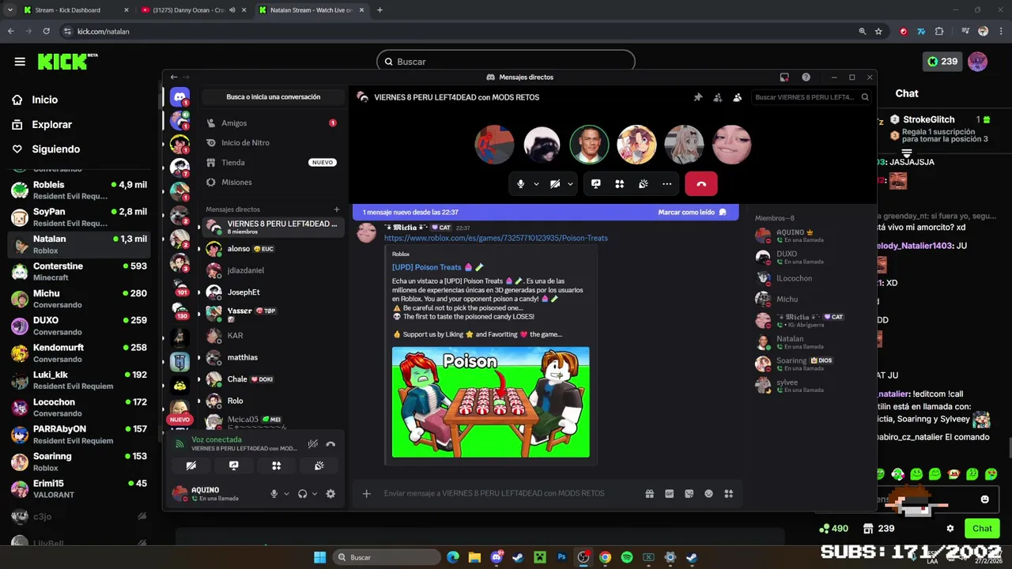
Task: Click Windows Start button
Action: pos(319,557)
